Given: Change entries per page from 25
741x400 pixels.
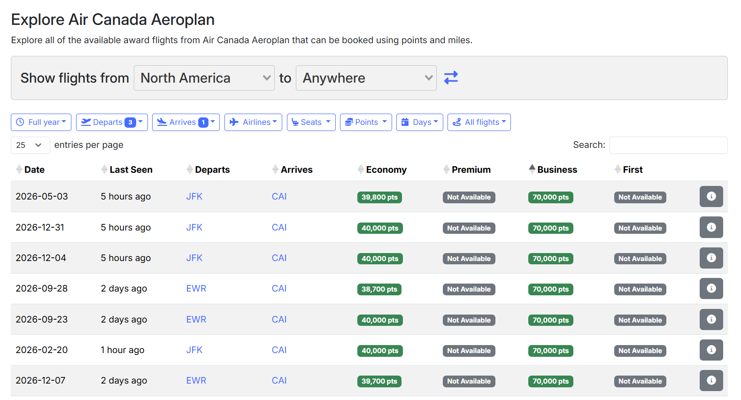Looking at the screenshot, I should click(30, 145).
